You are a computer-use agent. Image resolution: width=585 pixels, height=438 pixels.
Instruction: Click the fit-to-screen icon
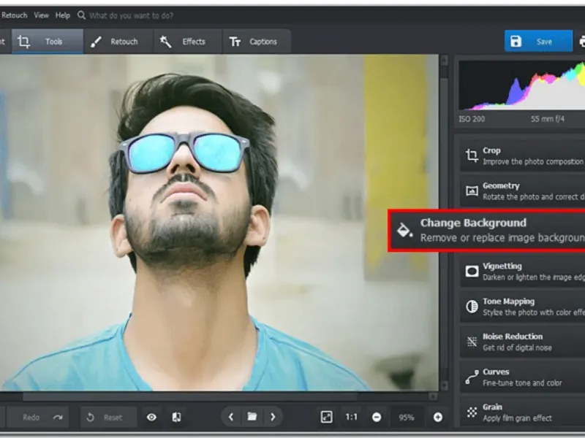[327, 417]
